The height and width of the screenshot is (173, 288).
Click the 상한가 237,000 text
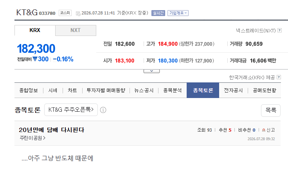197,44
